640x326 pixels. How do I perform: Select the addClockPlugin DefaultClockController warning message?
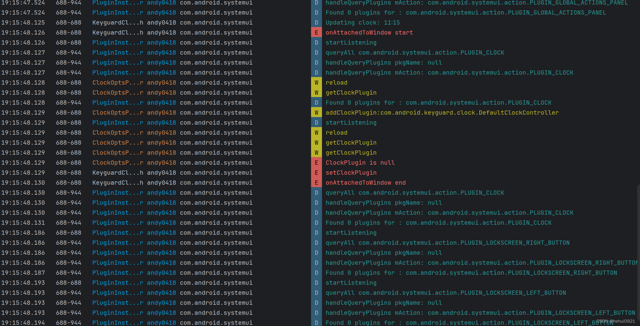442,113
